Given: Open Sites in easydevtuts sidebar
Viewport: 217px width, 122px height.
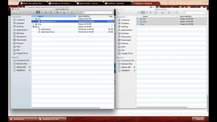Looking at the screenshot, I should point(18,47).
